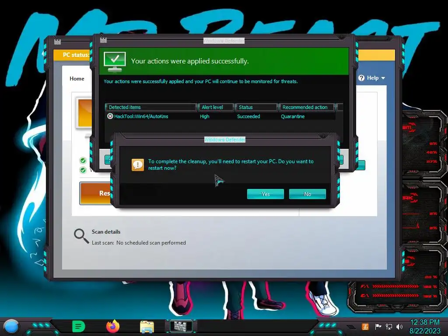This screenshot has width=448, height=336.
Task: Click the network tray icon
Action: [x=389, y=326]
